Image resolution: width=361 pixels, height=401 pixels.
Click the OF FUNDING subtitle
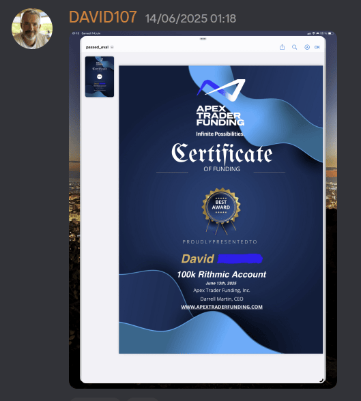click(x=222, y=169)
